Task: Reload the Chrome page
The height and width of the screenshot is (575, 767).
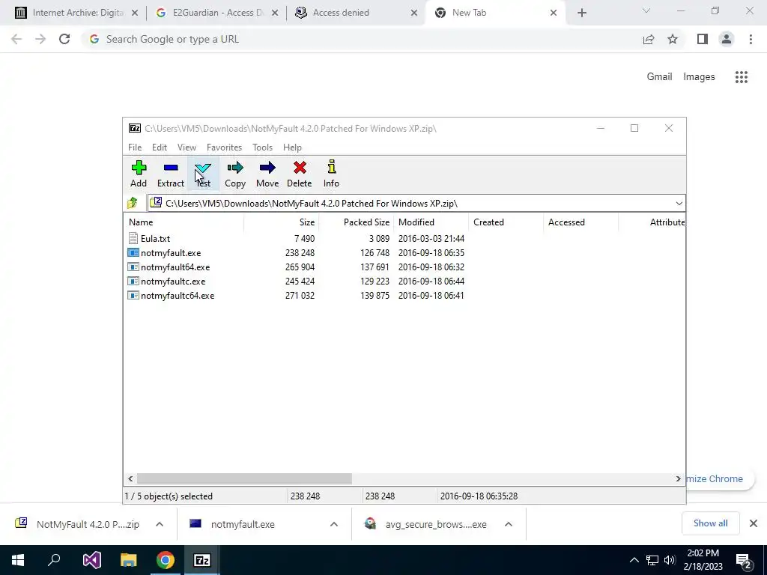Action: (x=64, y=39)
